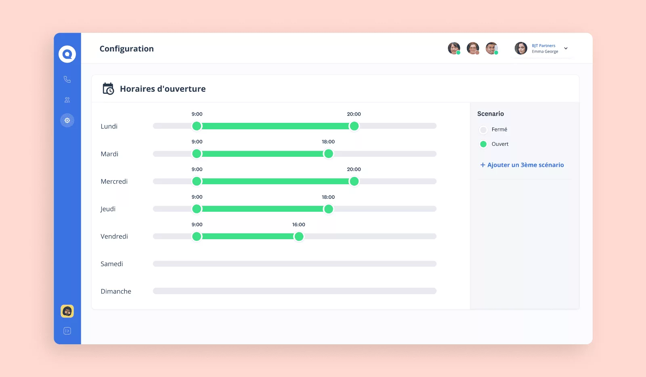
Task: Click the Vendredi day label
Action: click(x=114, y=236)
